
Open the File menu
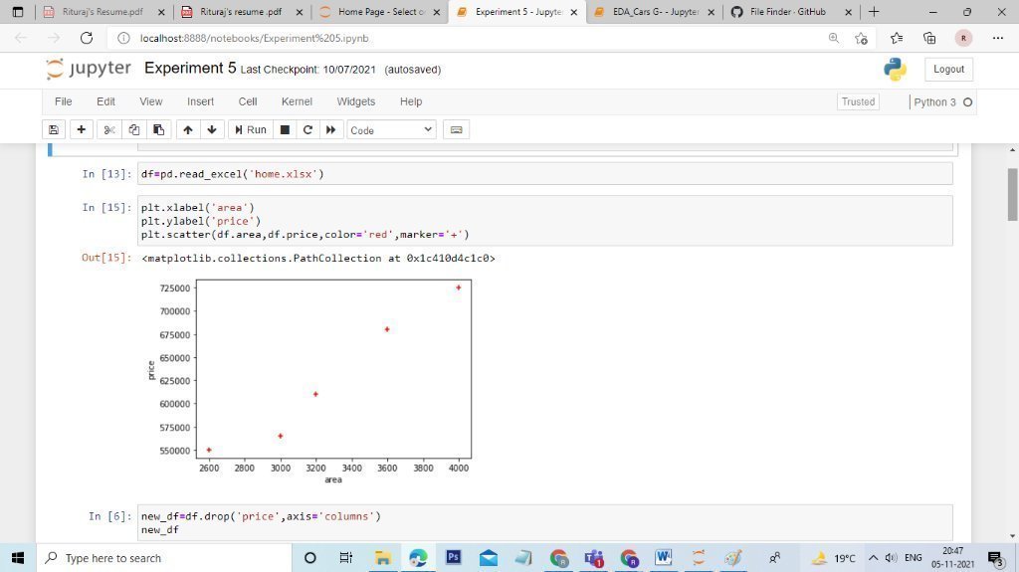[x=63, y=101]
